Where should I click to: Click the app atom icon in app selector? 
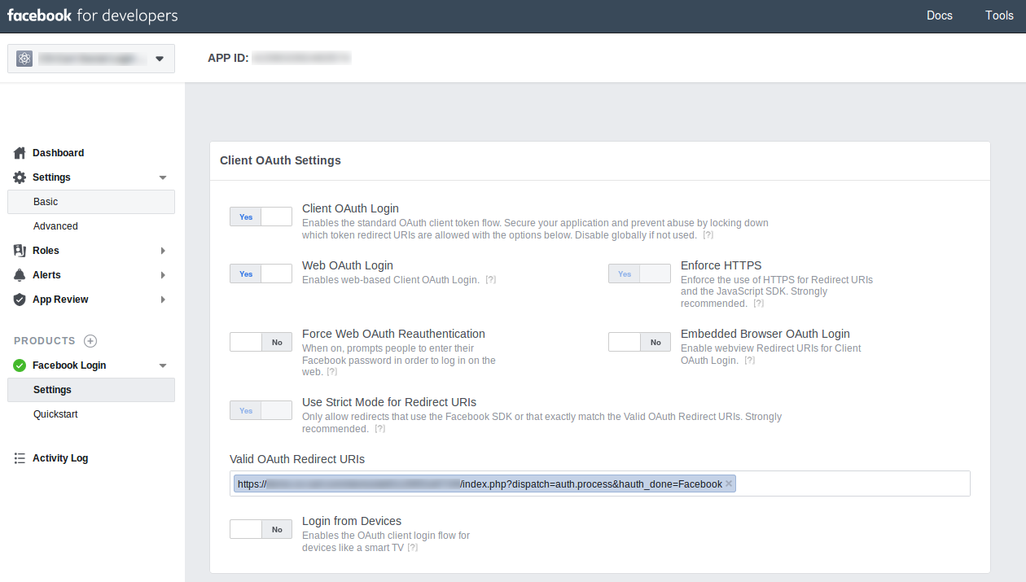[x=24, y=59]
